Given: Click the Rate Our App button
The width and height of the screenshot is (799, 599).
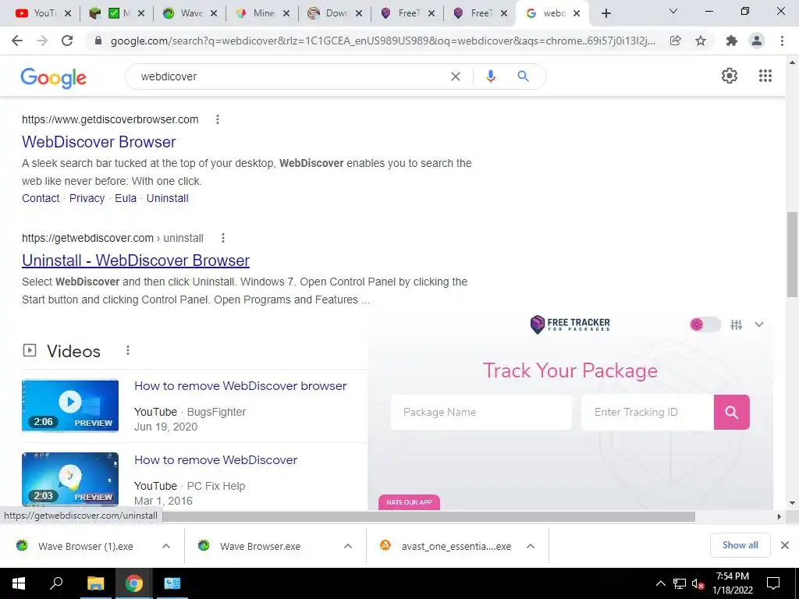Looking at the screenshot, I should [x=409, y=502].
